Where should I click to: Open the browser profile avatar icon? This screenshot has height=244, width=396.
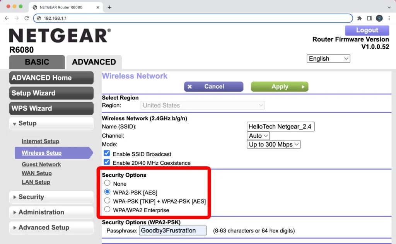[379, 18]
